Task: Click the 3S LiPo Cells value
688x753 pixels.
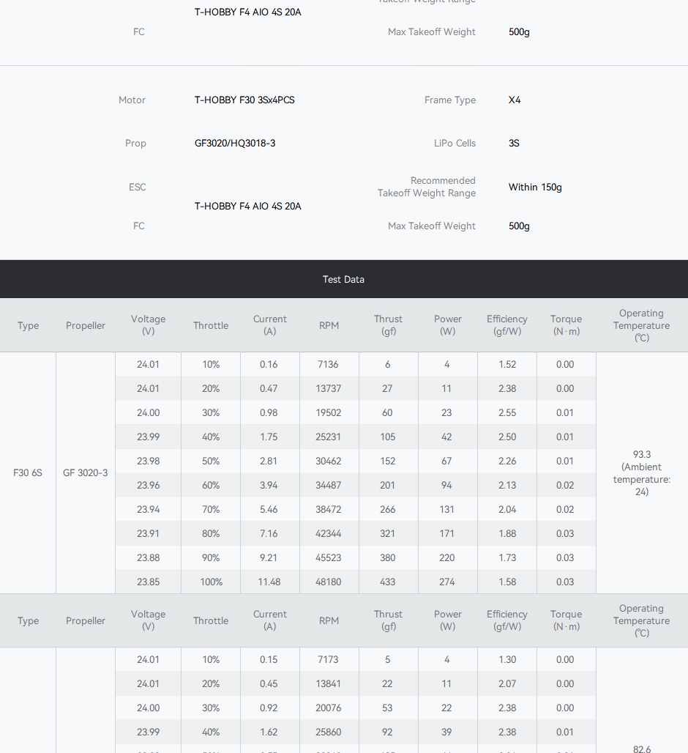Action: click(x=514, y=143)
